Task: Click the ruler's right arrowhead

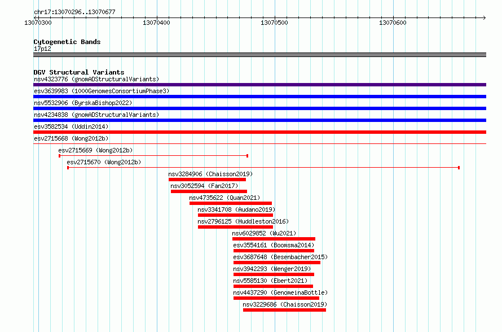Action: [x=485, y=18]
